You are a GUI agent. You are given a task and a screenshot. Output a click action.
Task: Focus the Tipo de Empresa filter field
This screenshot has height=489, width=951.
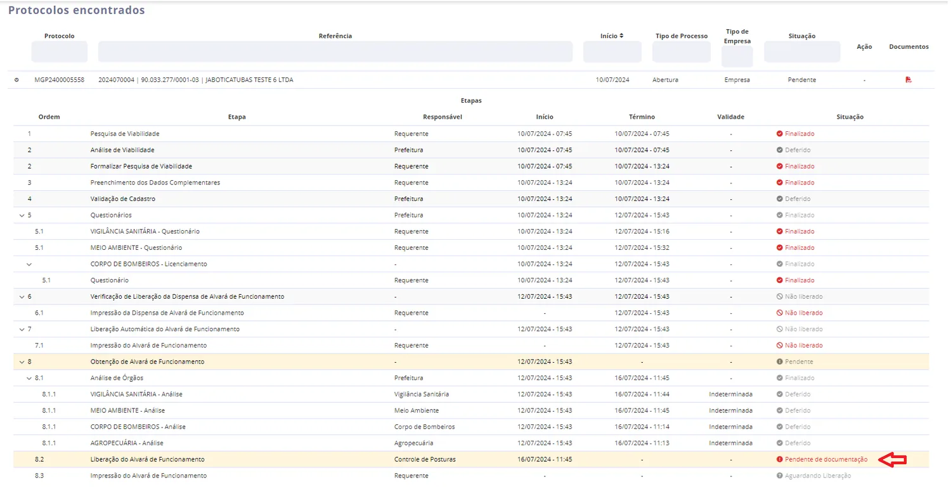[x=737, y=56]
